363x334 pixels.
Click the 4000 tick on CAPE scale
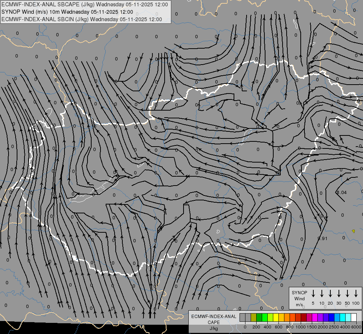pos(345,327)
